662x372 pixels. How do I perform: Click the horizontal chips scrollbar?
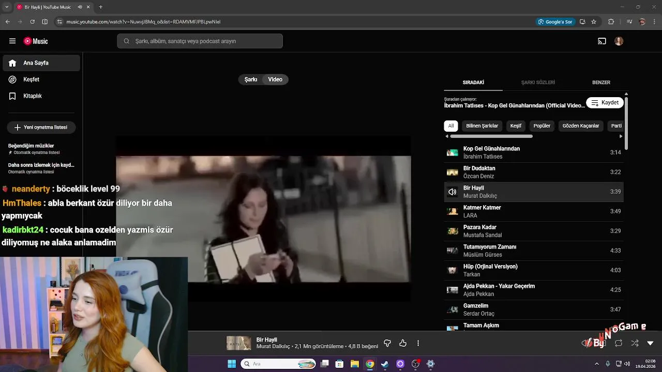click(x=491, y=136)
